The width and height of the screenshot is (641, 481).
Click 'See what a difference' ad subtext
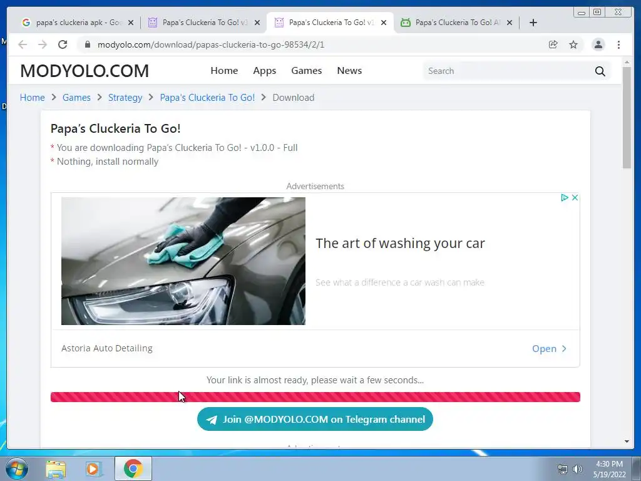coord(400,282)
